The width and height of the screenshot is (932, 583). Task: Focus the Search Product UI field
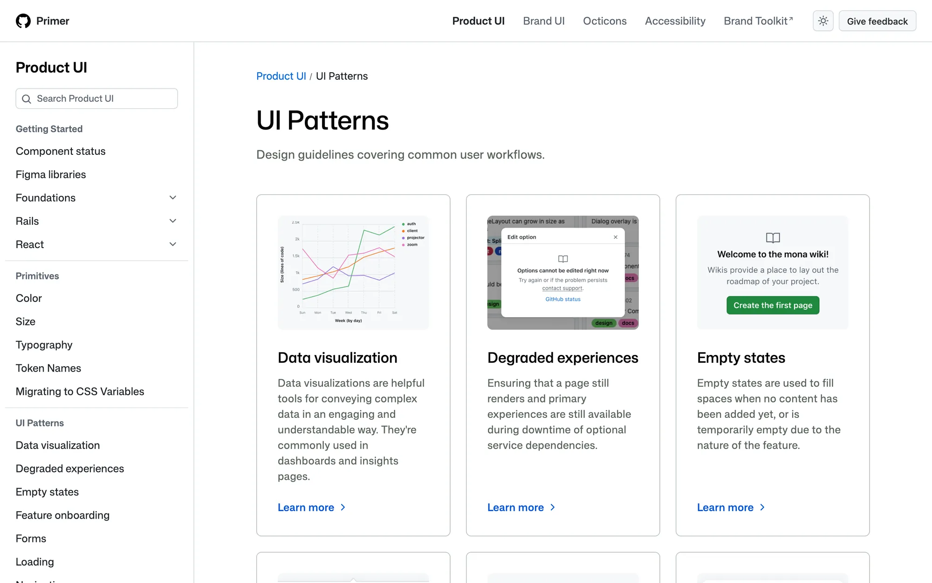[96, 98]
